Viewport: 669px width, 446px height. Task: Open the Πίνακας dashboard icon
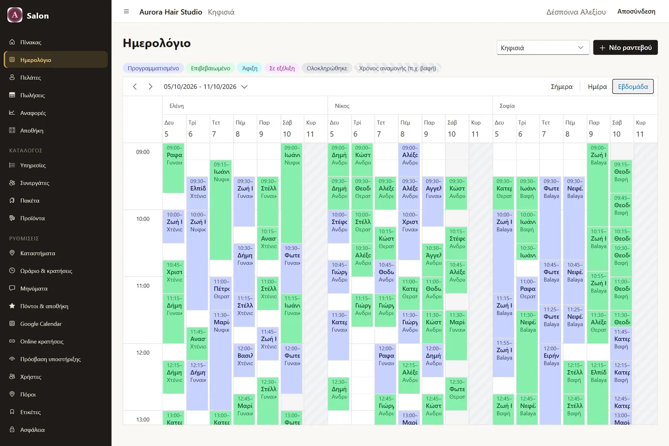click(12, 42)
